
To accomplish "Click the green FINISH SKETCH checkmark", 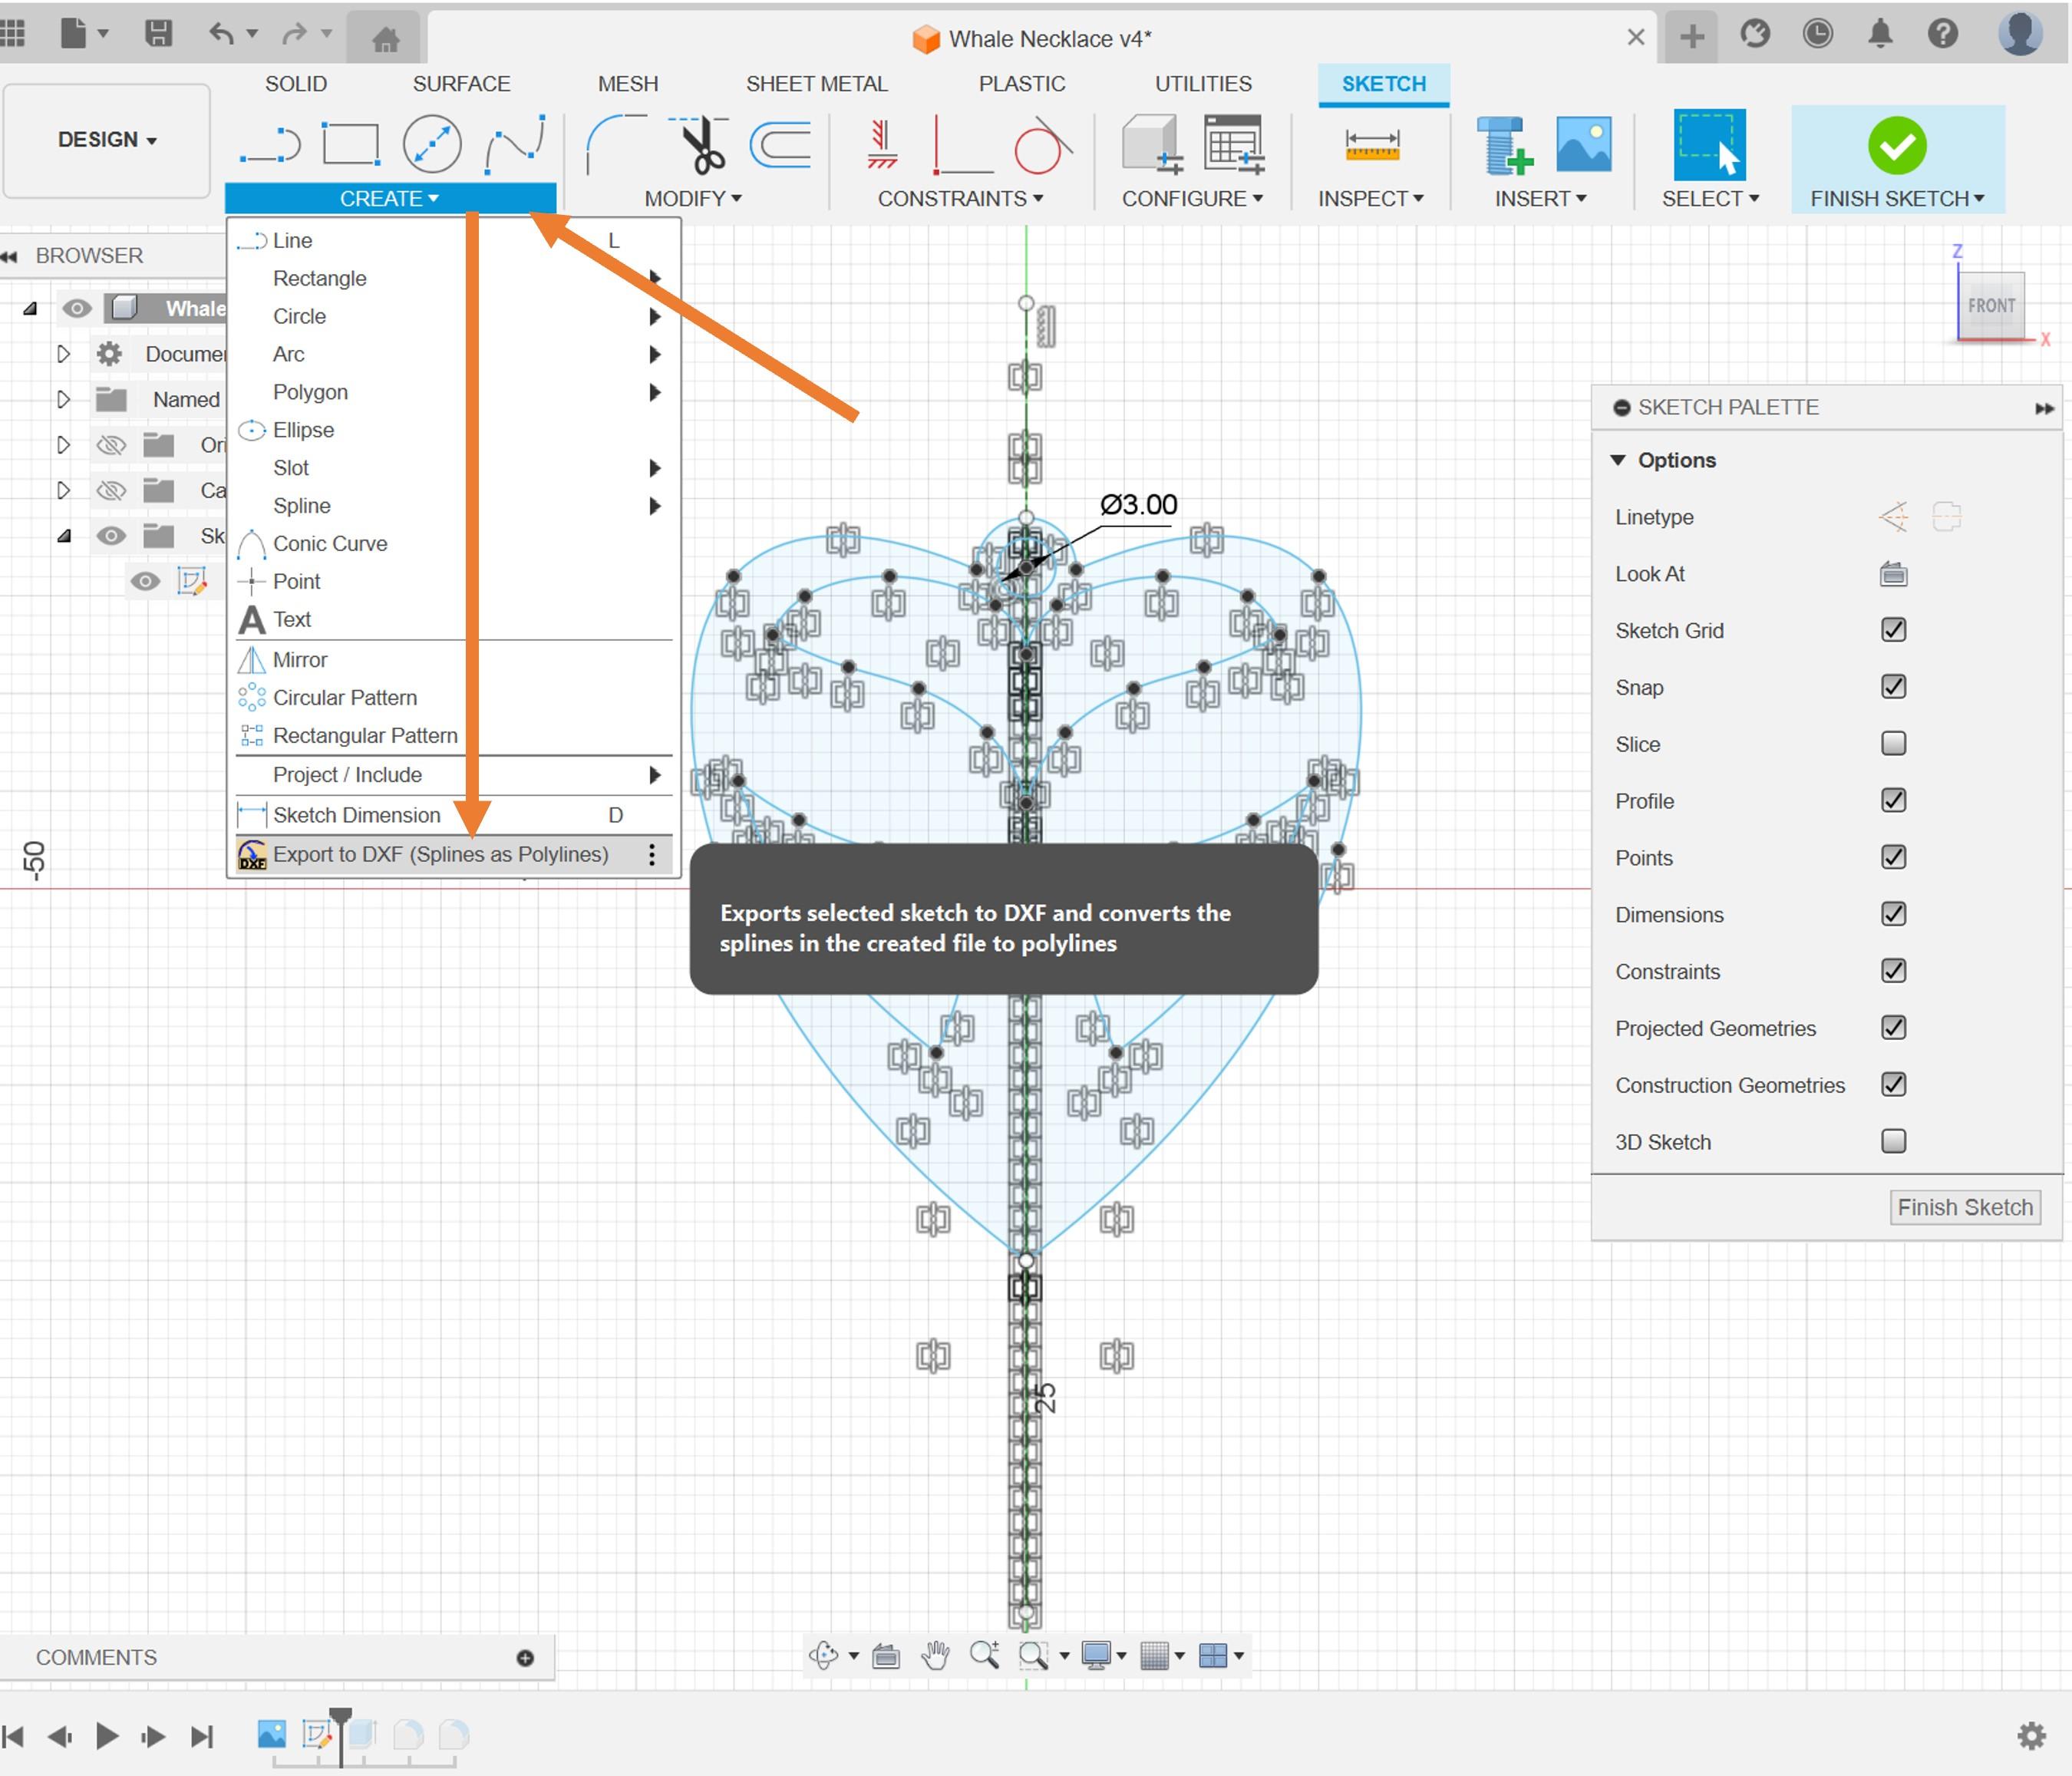I will point(1896,147).
